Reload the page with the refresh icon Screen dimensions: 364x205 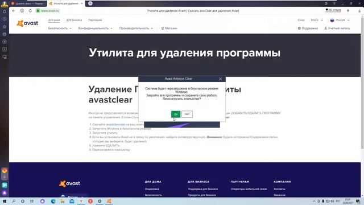point(30,11)
